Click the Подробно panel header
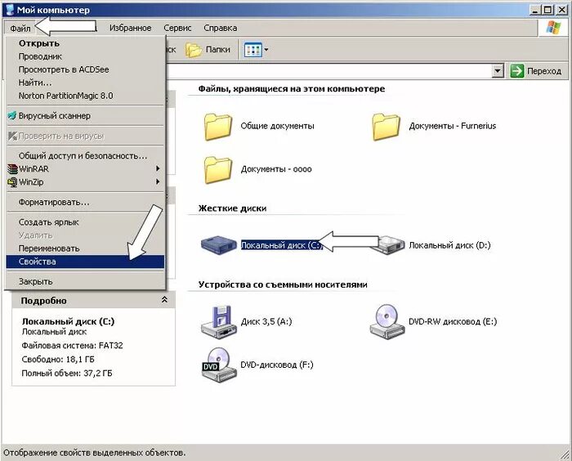Viewport: 572px width, 461px height. point(93,301)
